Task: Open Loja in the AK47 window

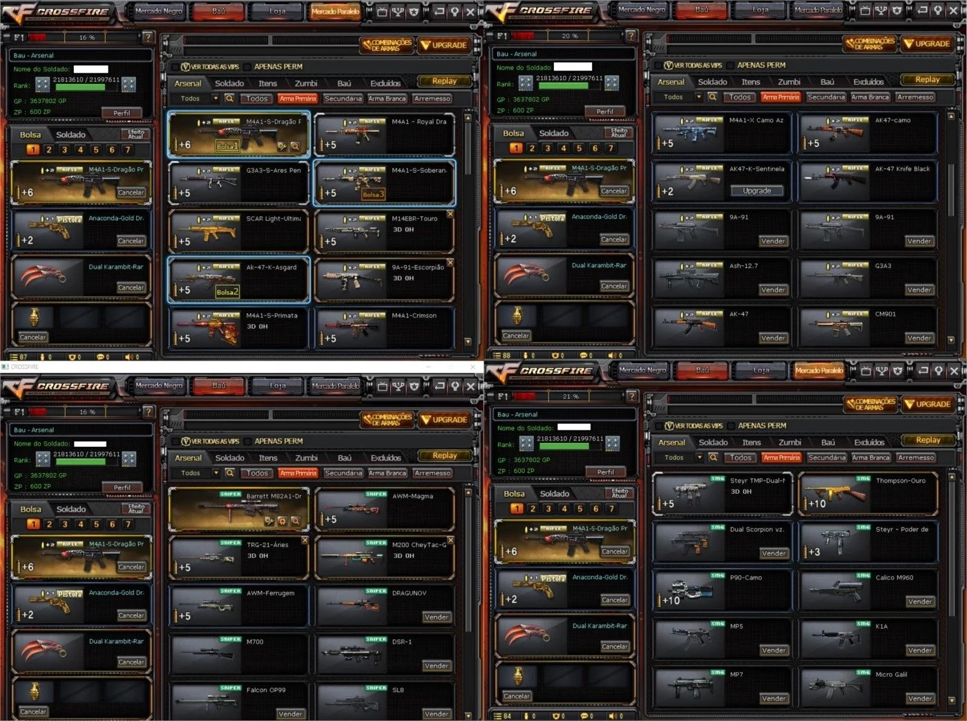Action: (760, 10)
